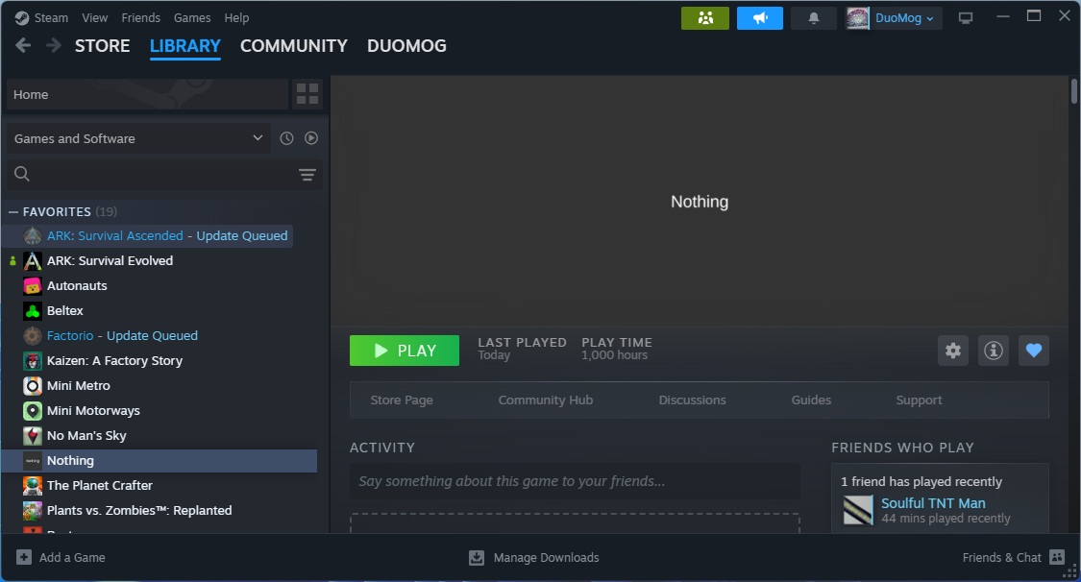Image resolution: width=1081 pixels, height=582 pixels.
Task: Open the Friends menu
Action: coord(141,17)
